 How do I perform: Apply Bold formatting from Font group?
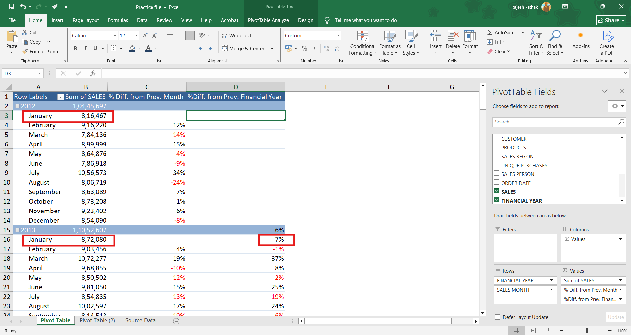pos(75,49)
